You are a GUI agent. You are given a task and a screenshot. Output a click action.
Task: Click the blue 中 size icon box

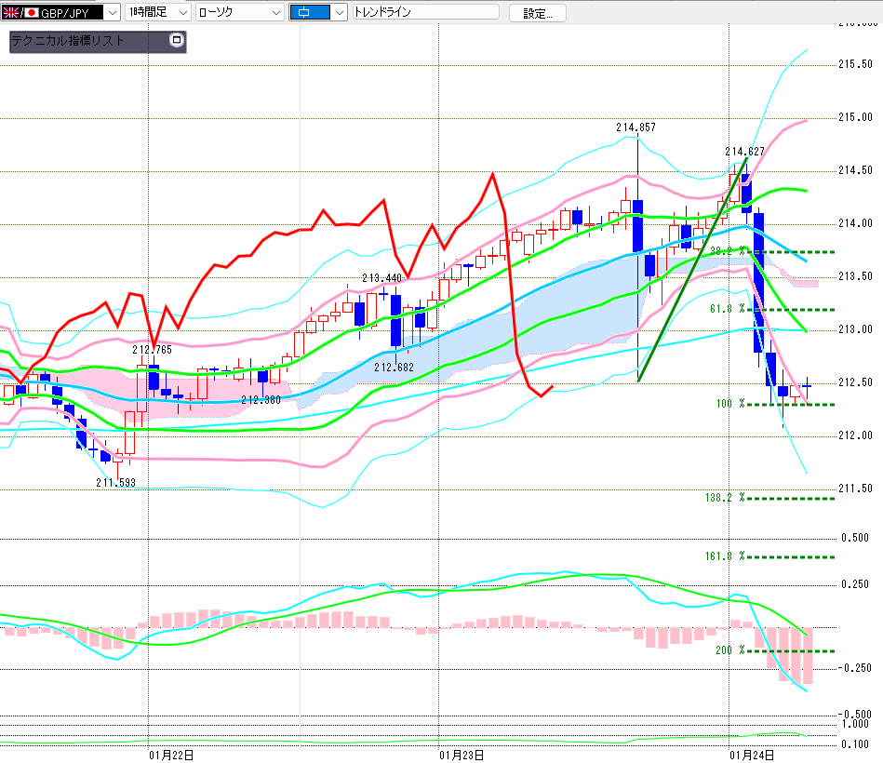coord(309,13)
